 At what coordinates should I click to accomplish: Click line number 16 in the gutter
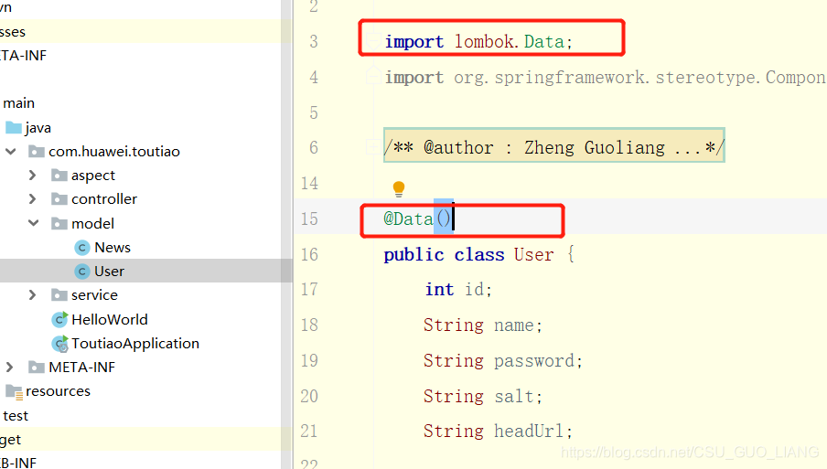pyautogui.click(x=309, y=254)
